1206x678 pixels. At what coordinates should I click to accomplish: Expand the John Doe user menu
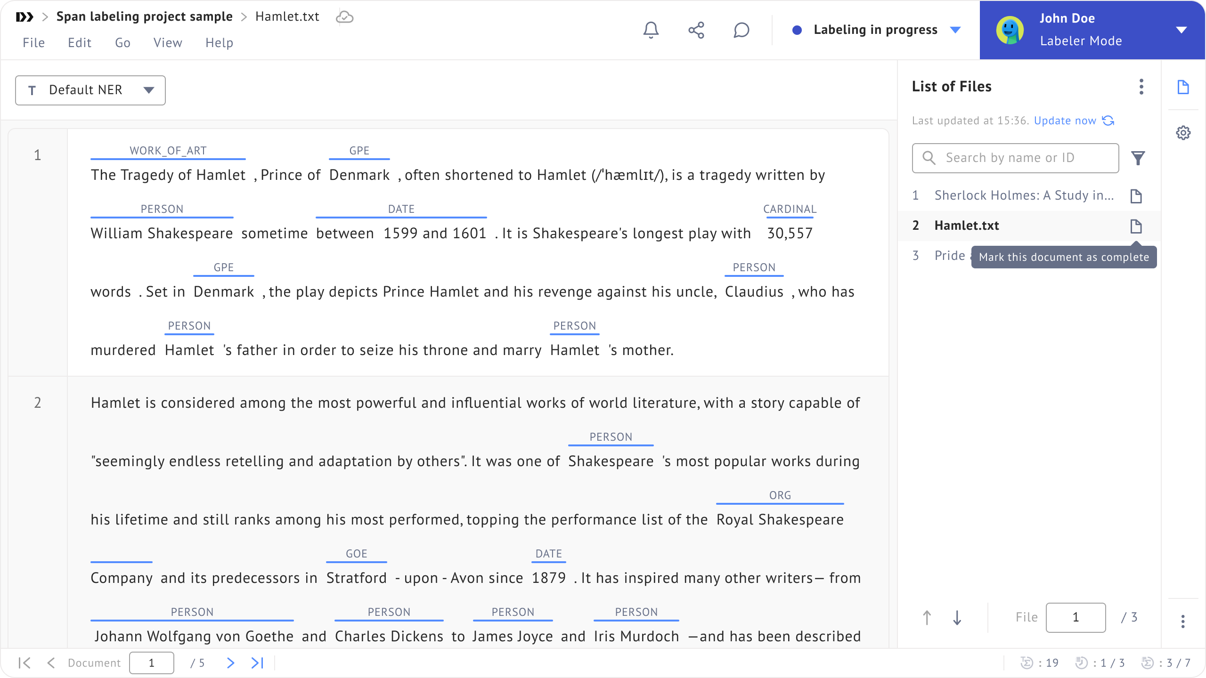point(1181,30)
